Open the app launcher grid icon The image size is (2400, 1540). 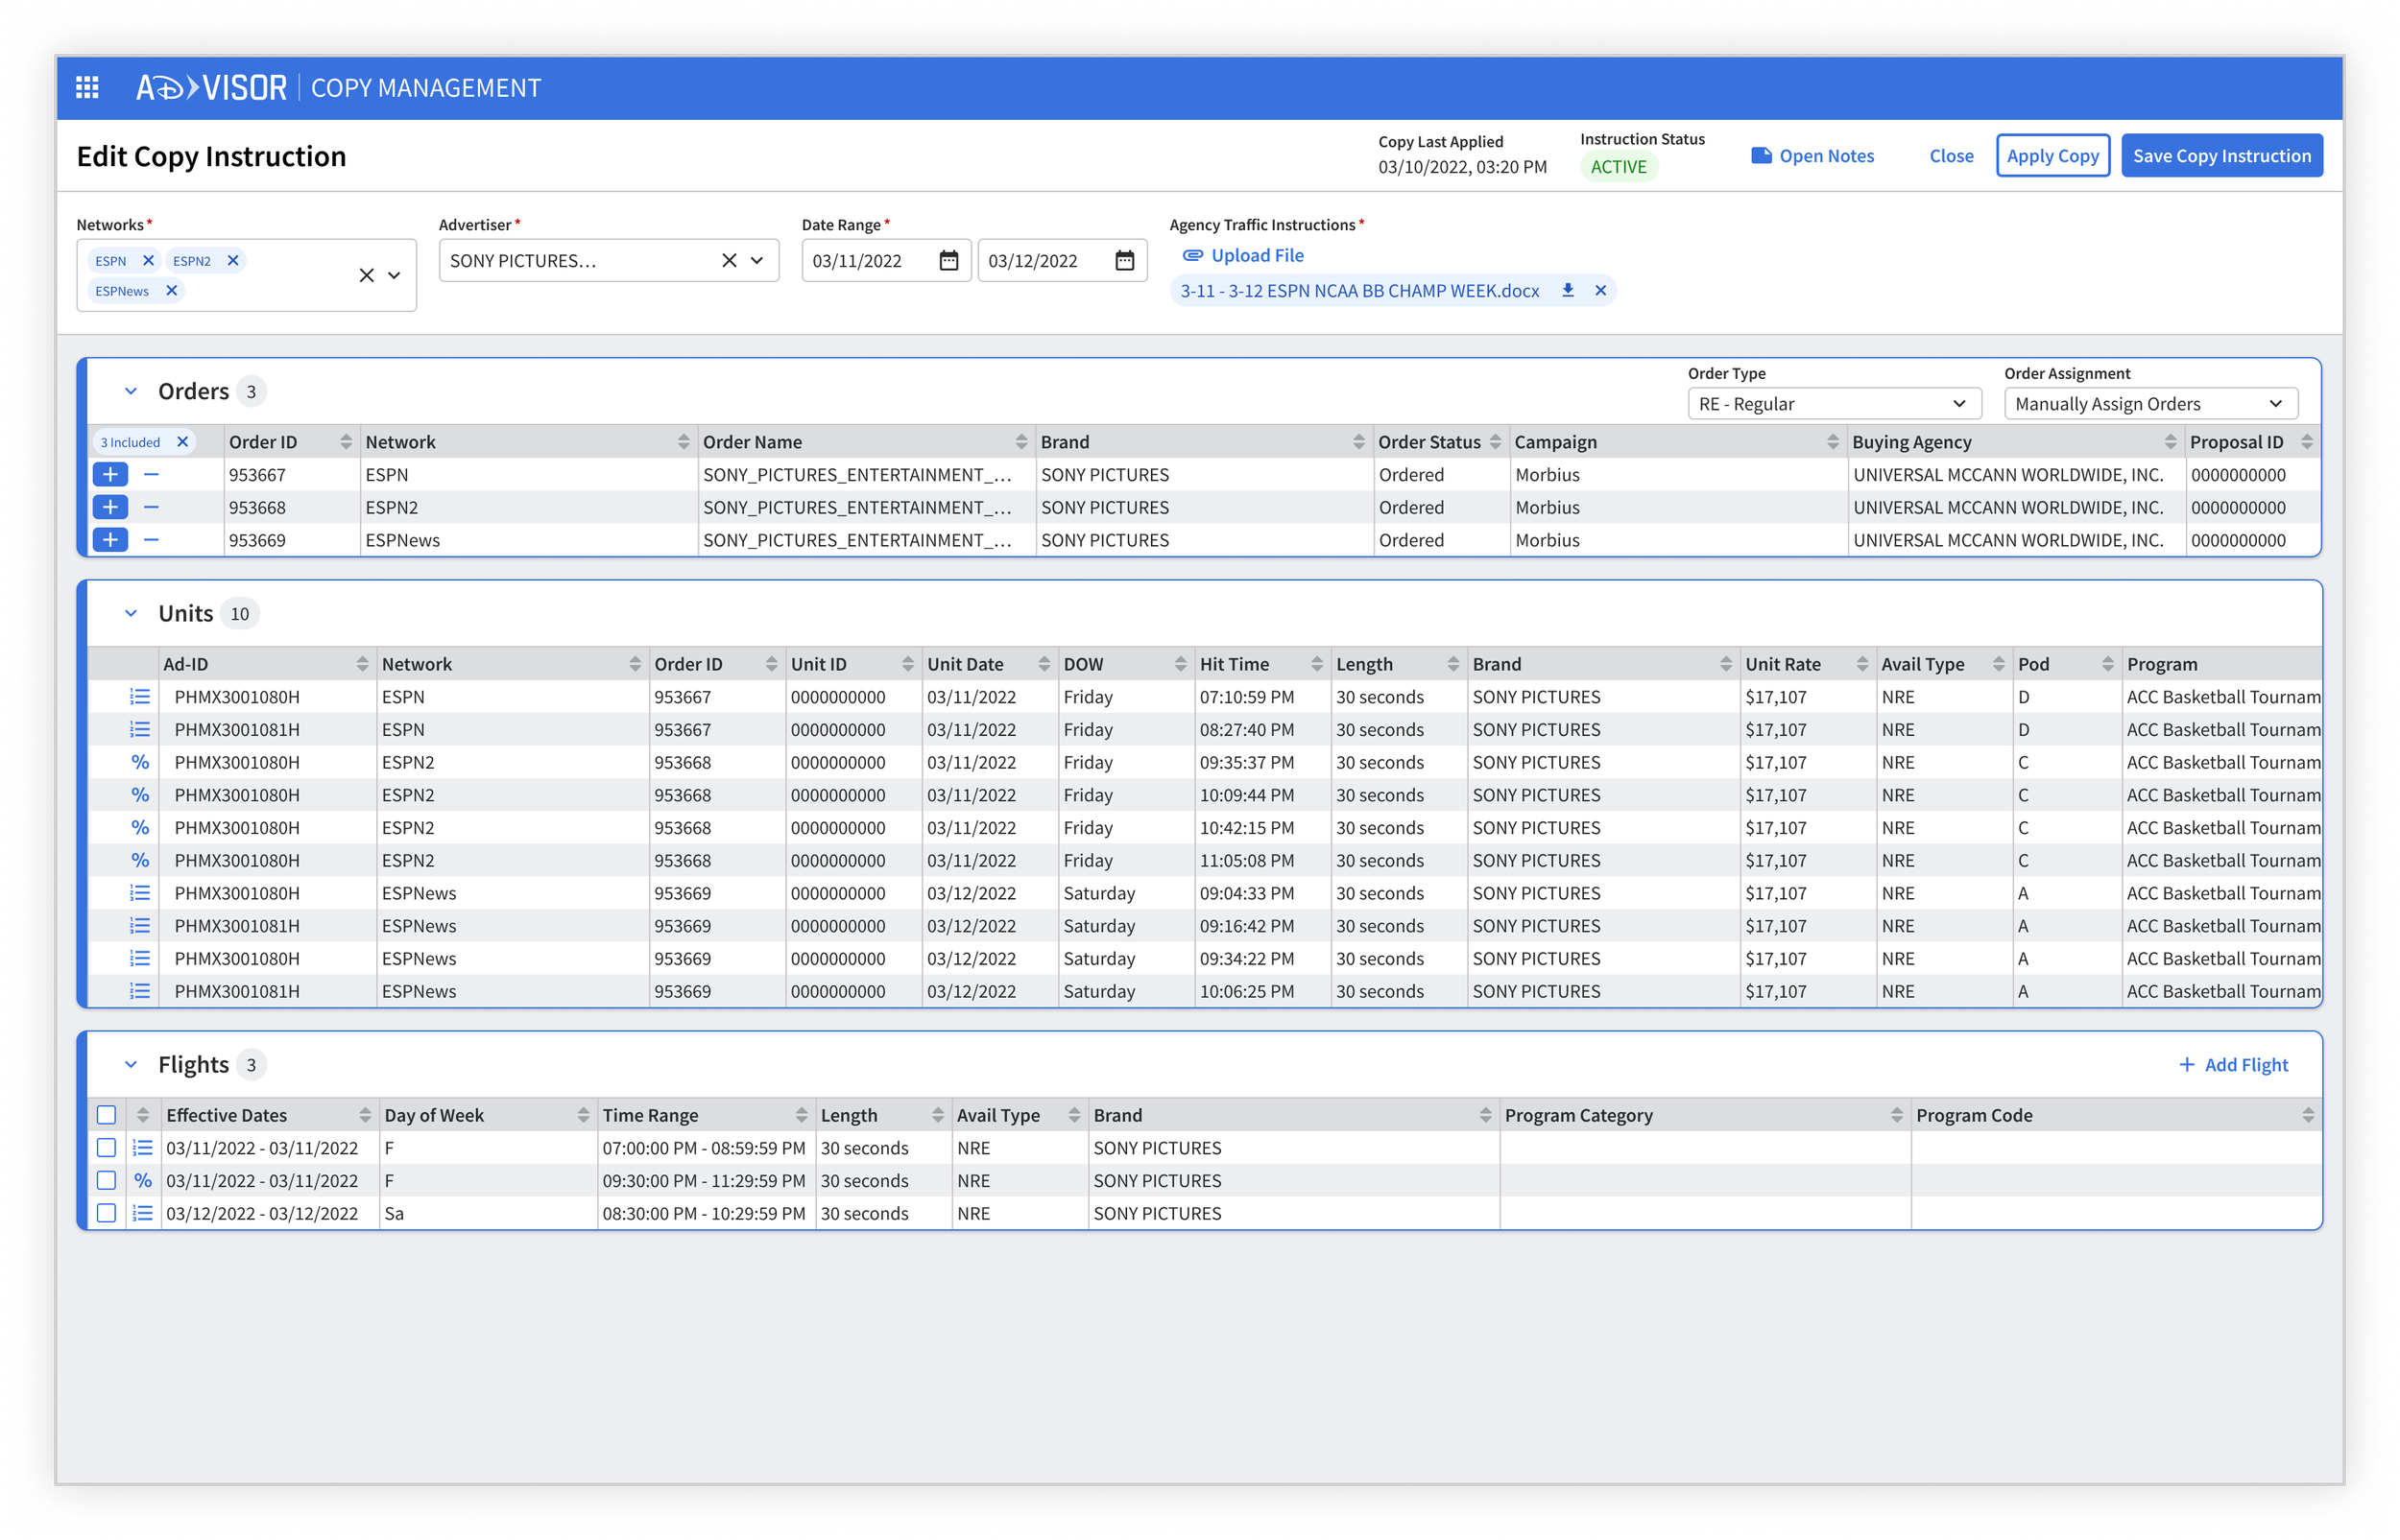87,88
